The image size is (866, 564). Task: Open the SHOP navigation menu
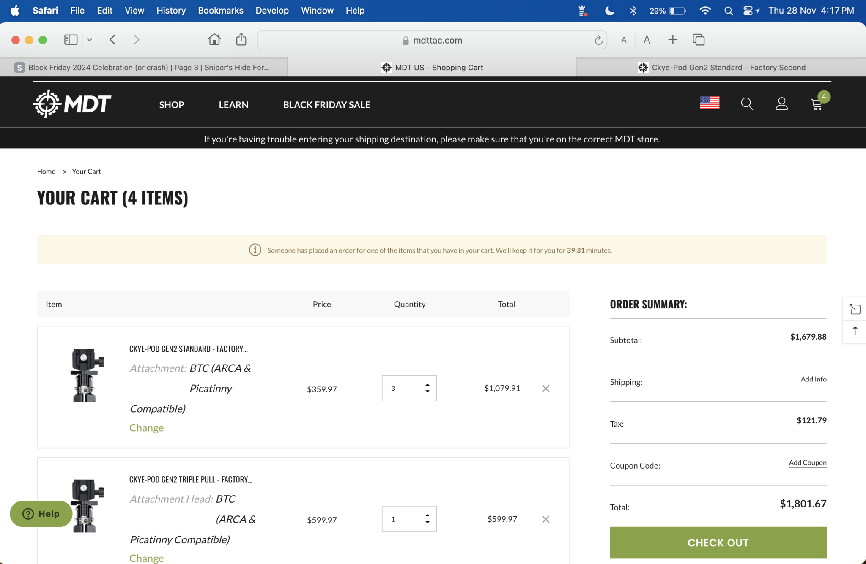(x=171, y=105)
